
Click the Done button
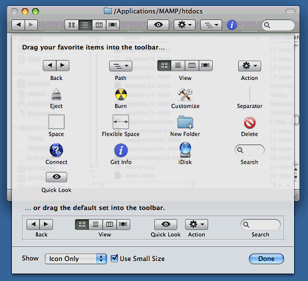[266, 259]
